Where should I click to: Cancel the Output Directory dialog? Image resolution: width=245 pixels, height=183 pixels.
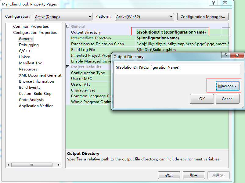point(228,99)
